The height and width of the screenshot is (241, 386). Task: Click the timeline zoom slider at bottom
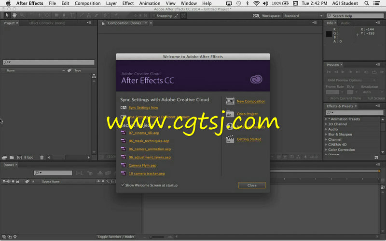tap(157, 237)
